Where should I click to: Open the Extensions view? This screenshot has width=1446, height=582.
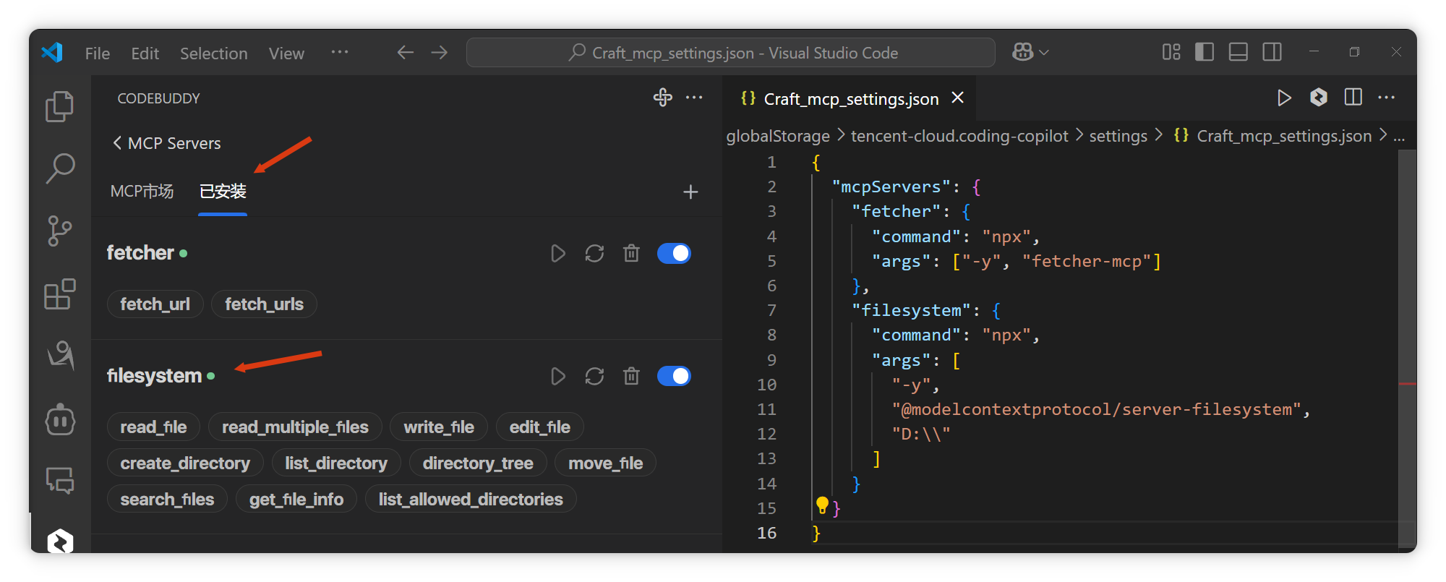59,294
